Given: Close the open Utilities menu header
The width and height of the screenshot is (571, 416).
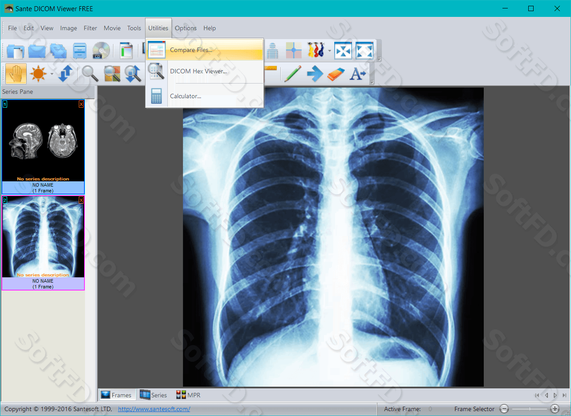Looking at the screenshot, I should click(158, 28).
